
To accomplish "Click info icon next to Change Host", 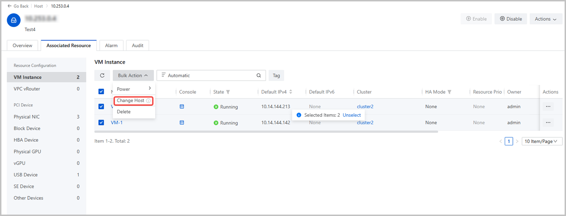I will tap(148, 101).
